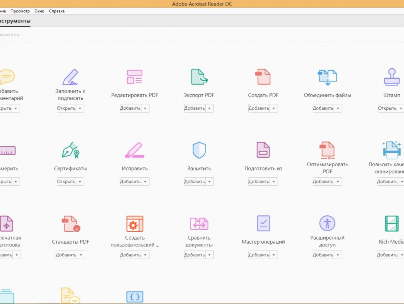
Task: Open dropdown arrow under Защитить
Action: click(x=210, y=181)
